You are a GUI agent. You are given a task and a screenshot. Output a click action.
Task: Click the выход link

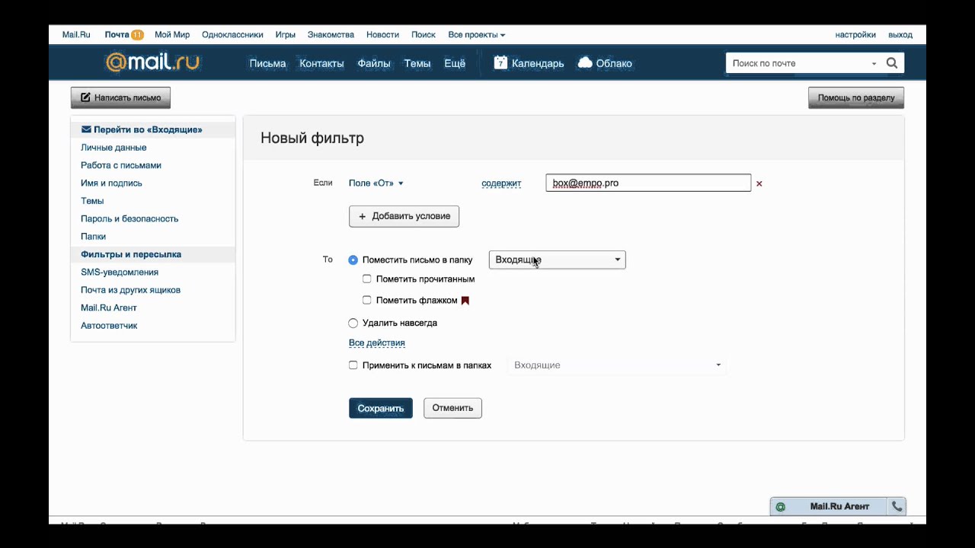(900, 35)
